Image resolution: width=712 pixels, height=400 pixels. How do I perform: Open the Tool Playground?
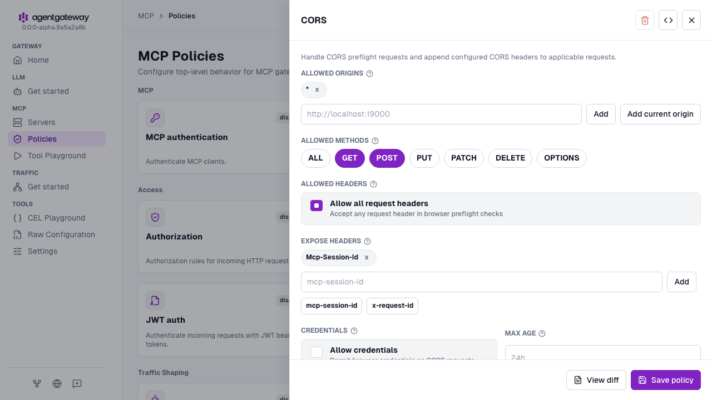[x=57, y=156]
